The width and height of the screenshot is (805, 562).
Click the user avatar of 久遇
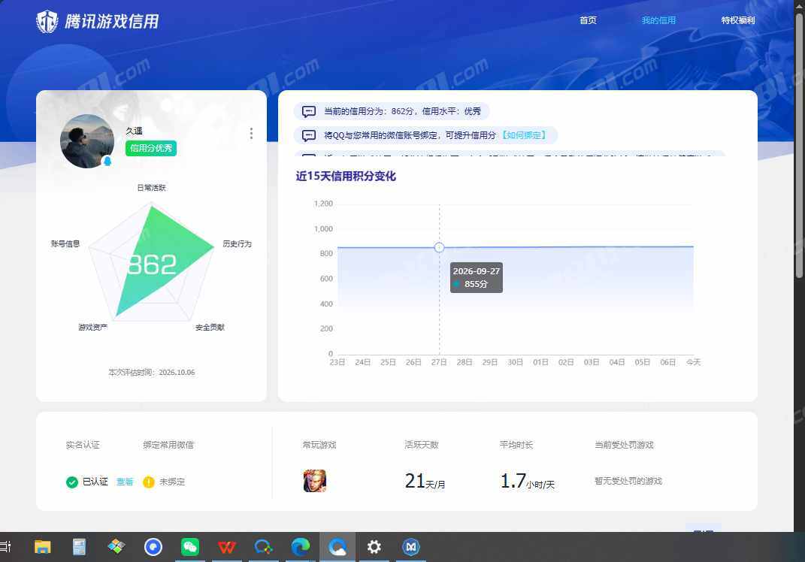point(86,141)
